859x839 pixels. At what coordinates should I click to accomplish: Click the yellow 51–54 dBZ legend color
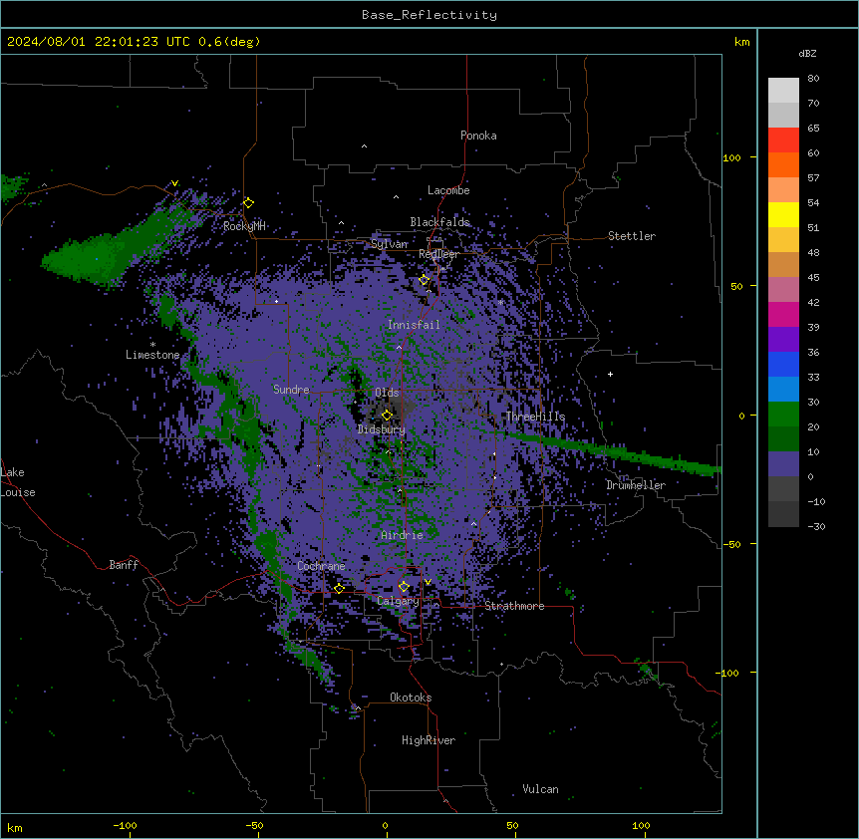pyautogui.click(x=783, y=215)
